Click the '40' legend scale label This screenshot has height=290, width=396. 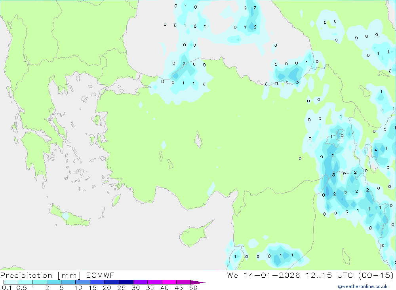(165, 288)
